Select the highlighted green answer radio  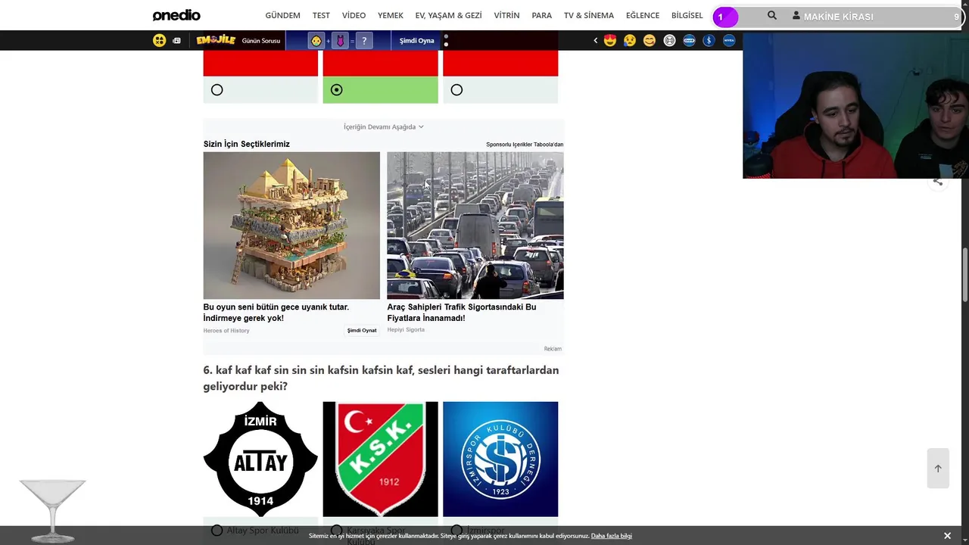click(x=337, y=90)
